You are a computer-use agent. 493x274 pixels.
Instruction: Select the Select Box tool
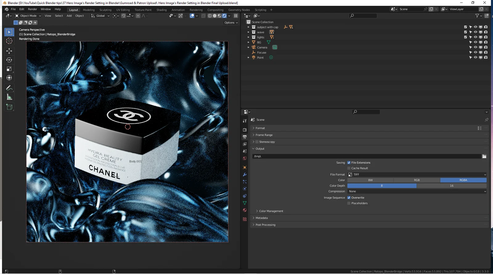[x=9, y=32]
